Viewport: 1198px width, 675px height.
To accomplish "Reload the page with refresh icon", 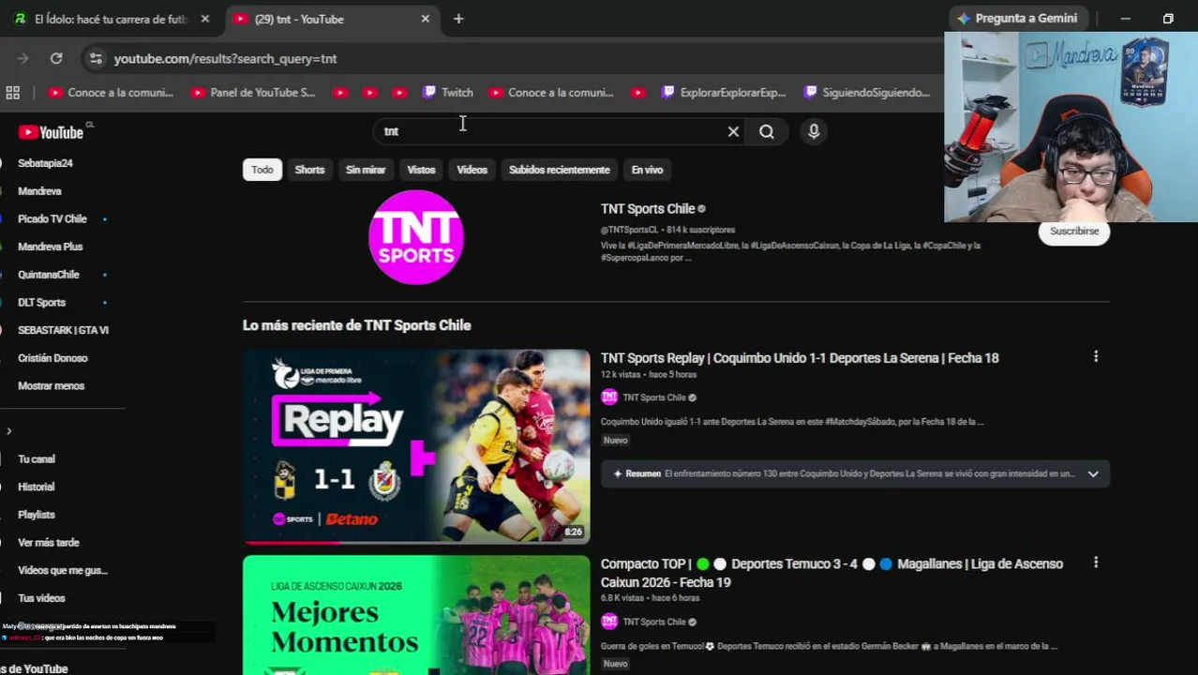I will point(56,58).
